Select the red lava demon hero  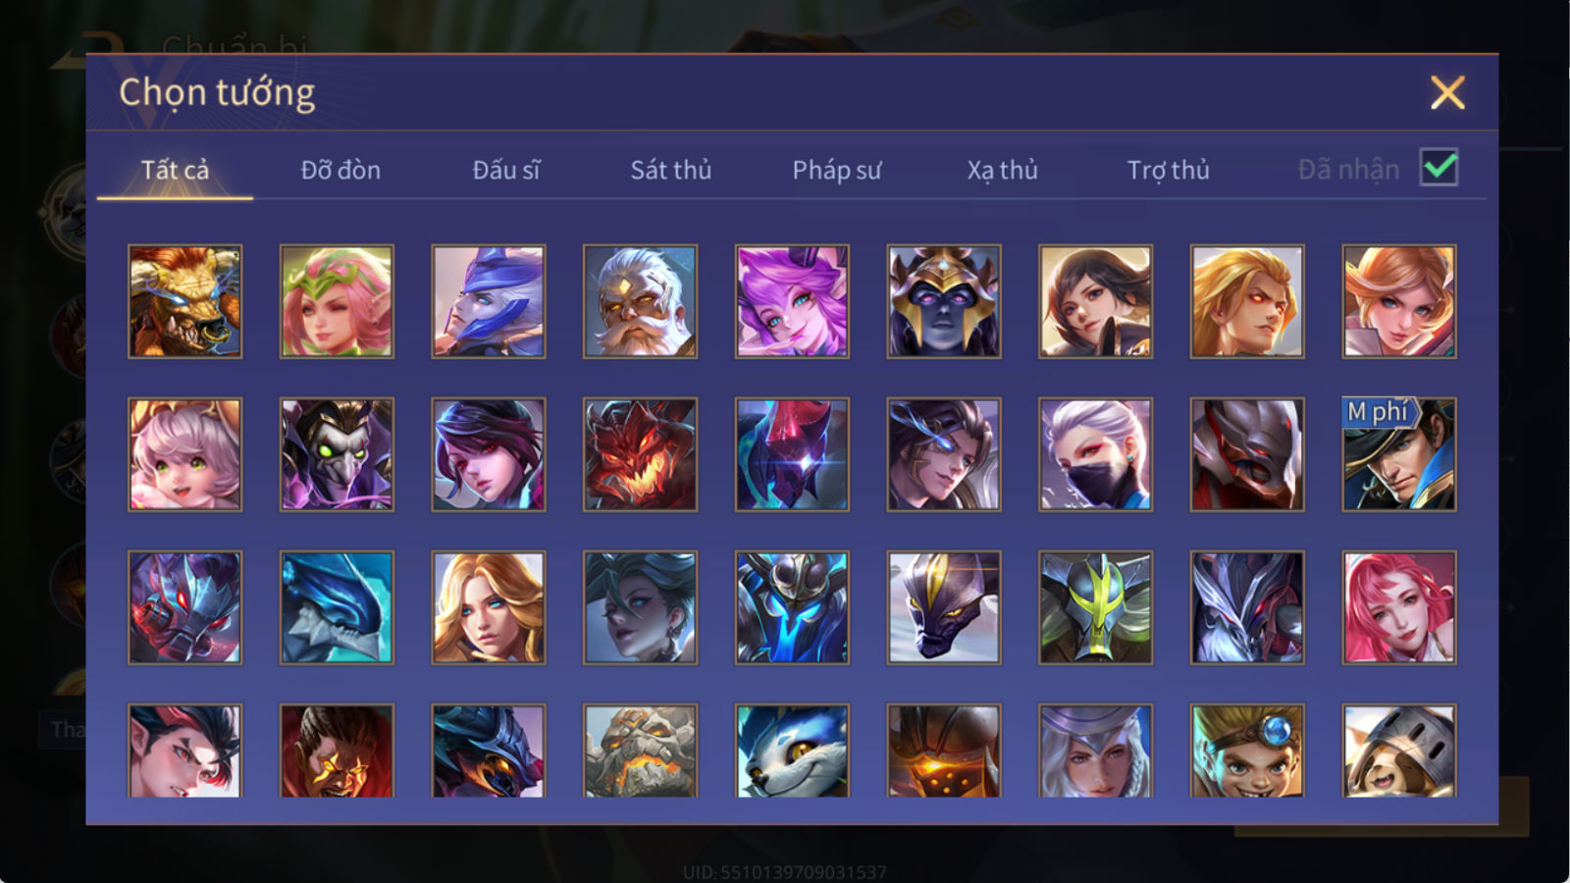tap(640, 454)
